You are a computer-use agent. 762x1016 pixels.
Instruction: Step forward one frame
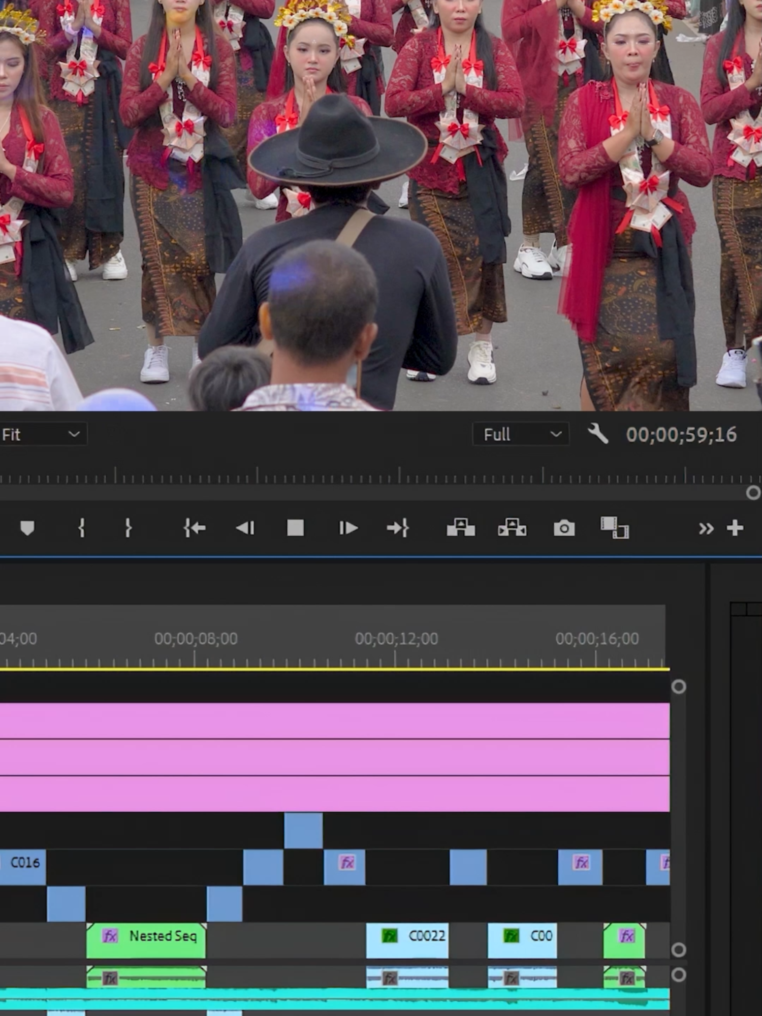coord(348,528)
